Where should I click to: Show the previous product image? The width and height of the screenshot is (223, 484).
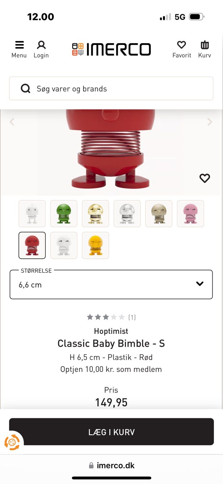(12, 122)
